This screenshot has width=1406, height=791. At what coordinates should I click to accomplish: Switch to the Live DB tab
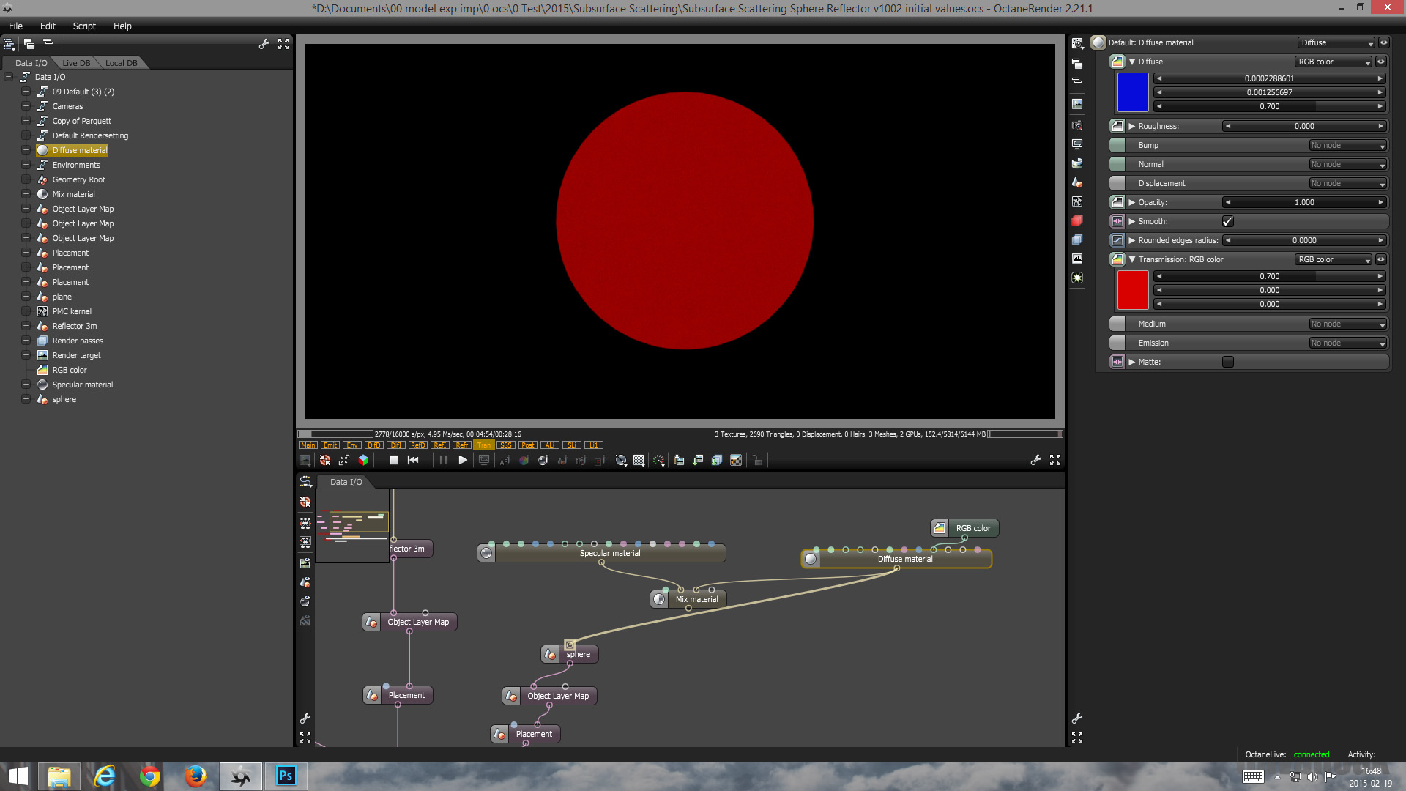(x=76, y=63)
